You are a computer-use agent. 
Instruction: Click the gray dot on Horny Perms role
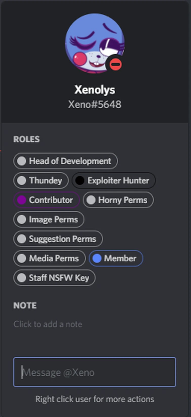pyautogui.click(x=91, y=200)
